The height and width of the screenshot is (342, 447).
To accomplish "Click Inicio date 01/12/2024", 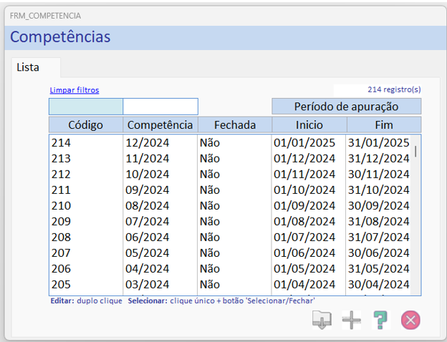I will (x=304, y=158).
